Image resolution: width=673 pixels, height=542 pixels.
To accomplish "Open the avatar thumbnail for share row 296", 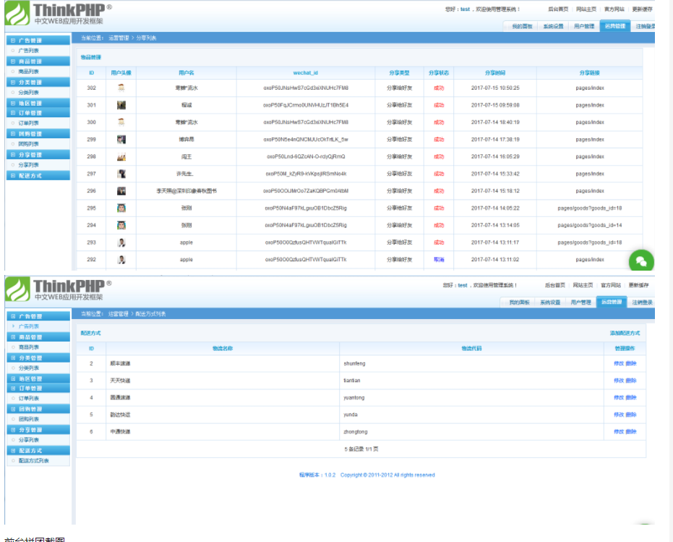I will pyautogui.click(x=121, y=191).
